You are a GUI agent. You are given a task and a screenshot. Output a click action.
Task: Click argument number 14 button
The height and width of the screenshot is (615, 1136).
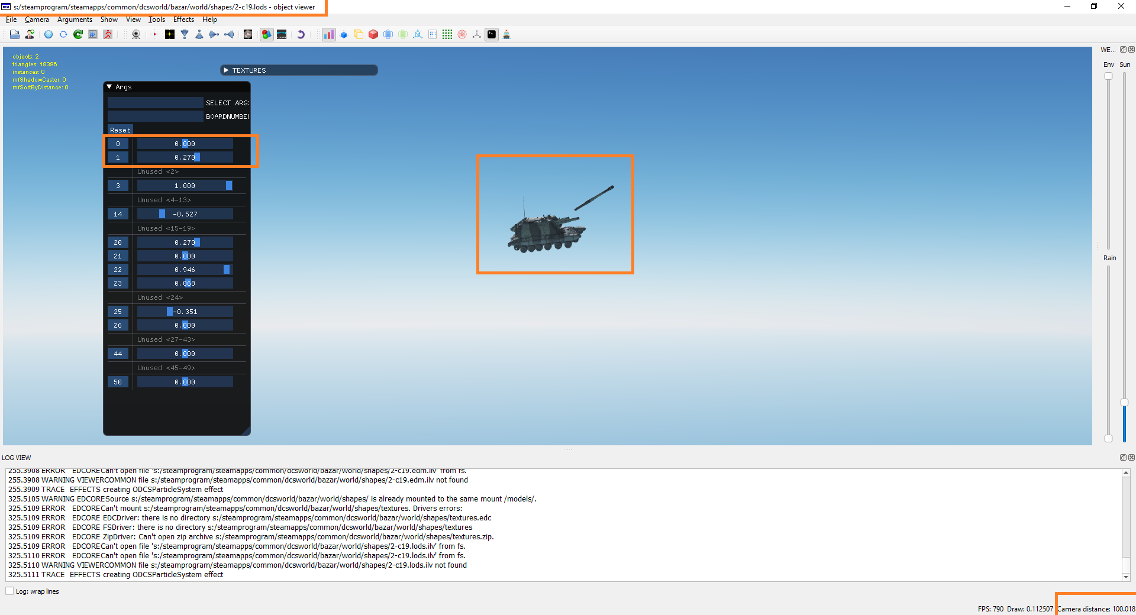118,214
